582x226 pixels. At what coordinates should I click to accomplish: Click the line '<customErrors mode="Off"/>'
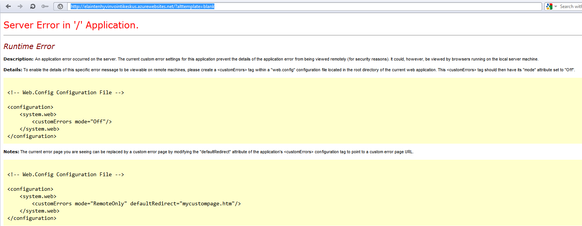pos(72,121)
